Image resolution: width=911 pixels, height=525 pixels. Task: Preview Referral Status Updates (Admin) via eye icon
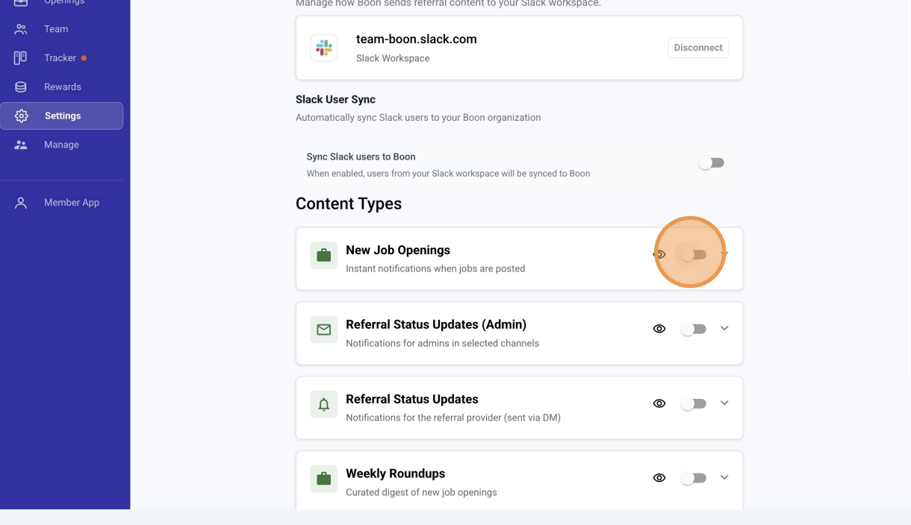click(x=659, y=329)
